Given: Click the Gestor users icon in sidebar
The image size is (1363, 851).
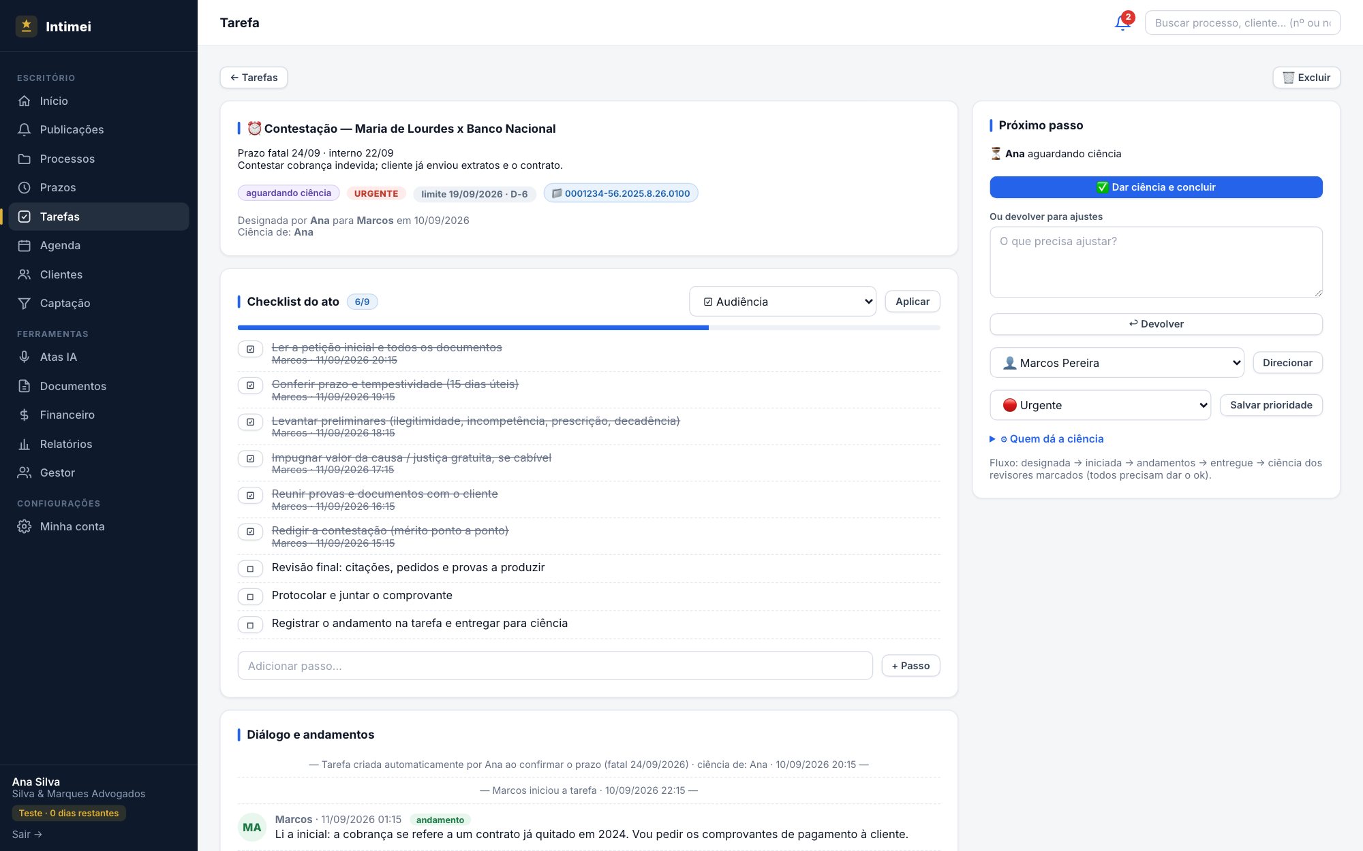Looking at the screenshot, I should 25,472.
